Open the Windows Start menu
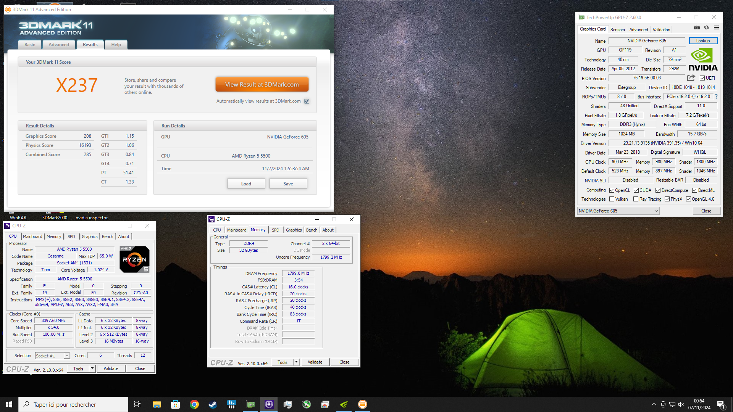 click(9, 404)
